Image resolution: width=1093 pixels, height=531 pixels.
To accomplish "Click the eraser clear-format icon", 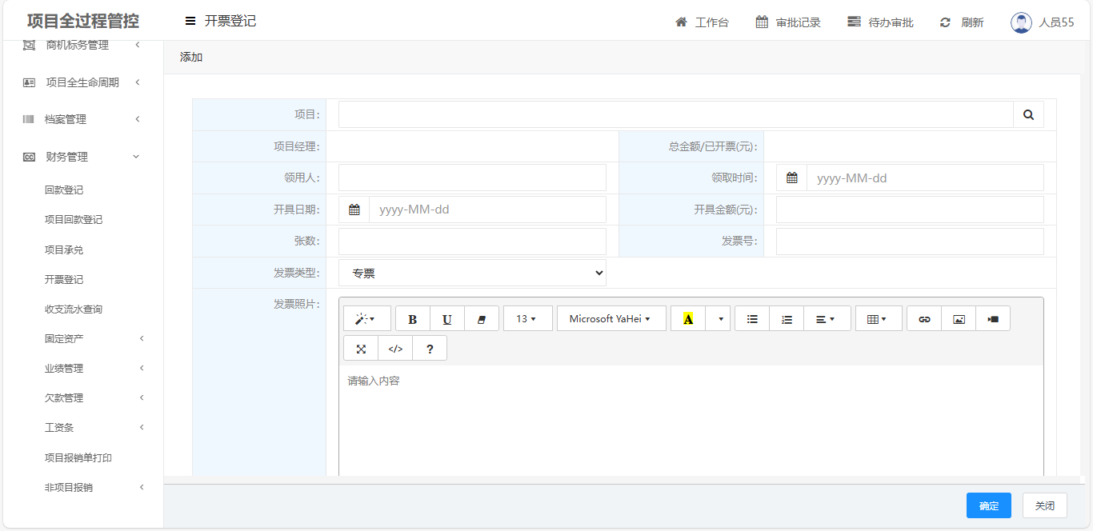I will pyautogui.click(x=482, y=319).
